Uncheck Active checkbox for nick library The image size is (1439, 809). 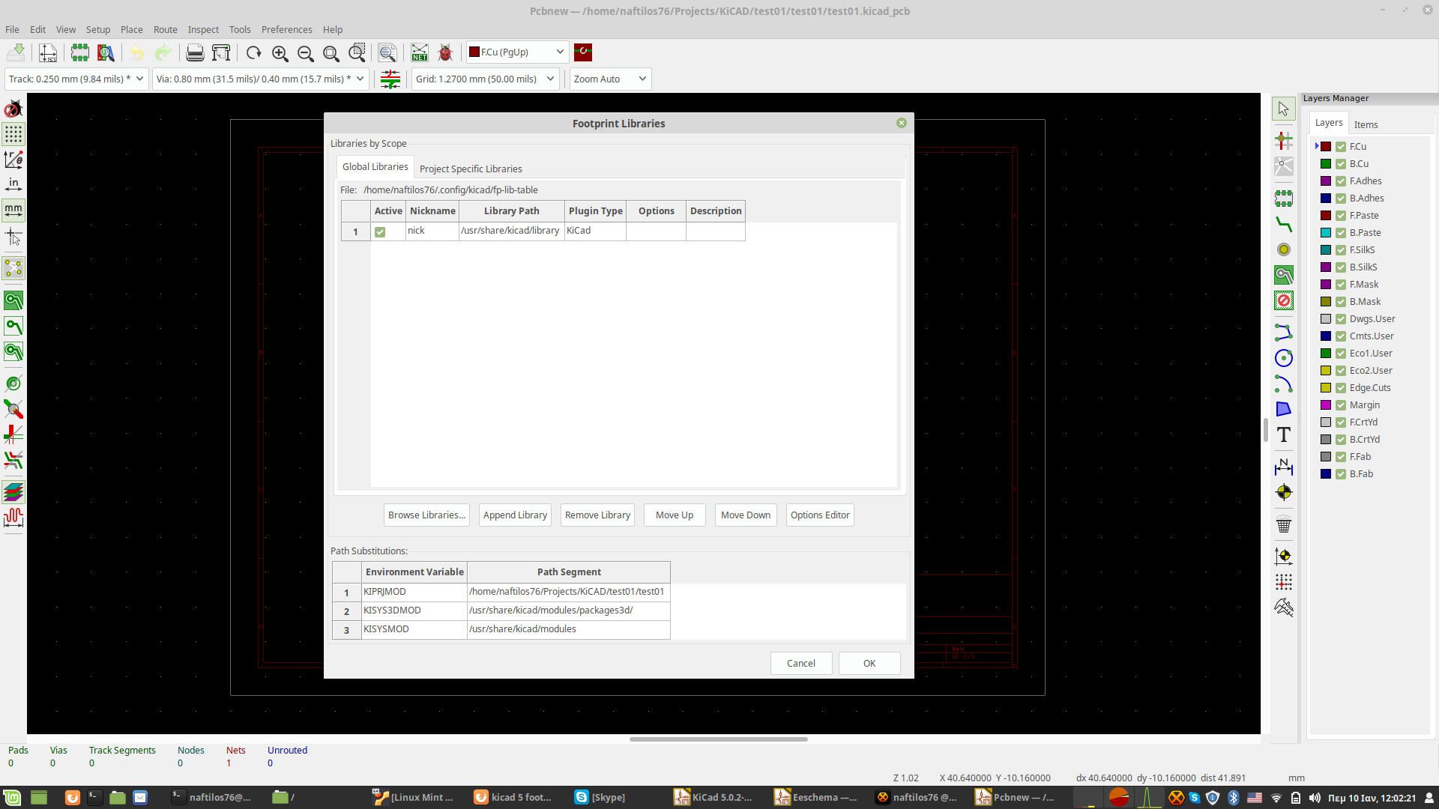380,232
